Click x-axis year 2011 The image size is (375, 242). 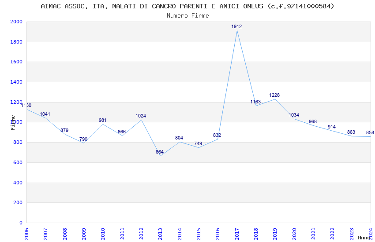pos(122,234)
